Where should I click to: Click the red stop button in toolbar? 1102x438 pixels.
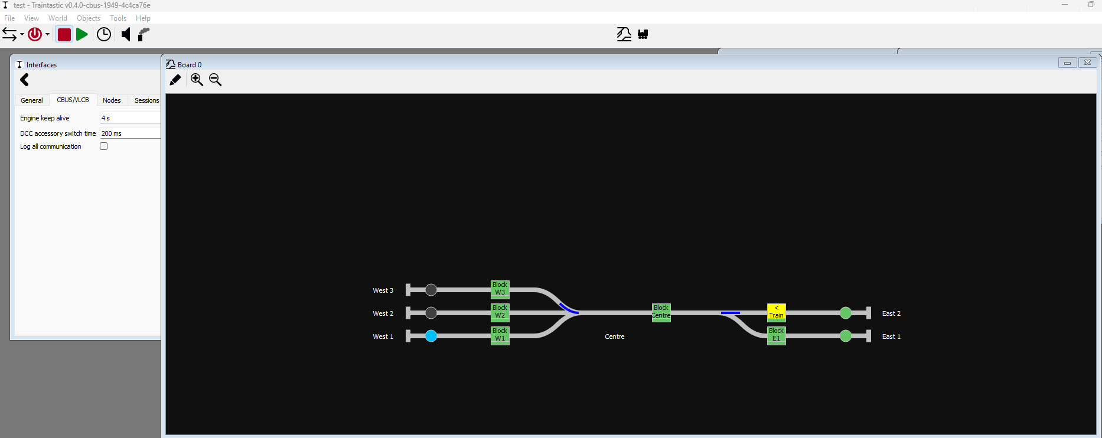coord(64,35)
